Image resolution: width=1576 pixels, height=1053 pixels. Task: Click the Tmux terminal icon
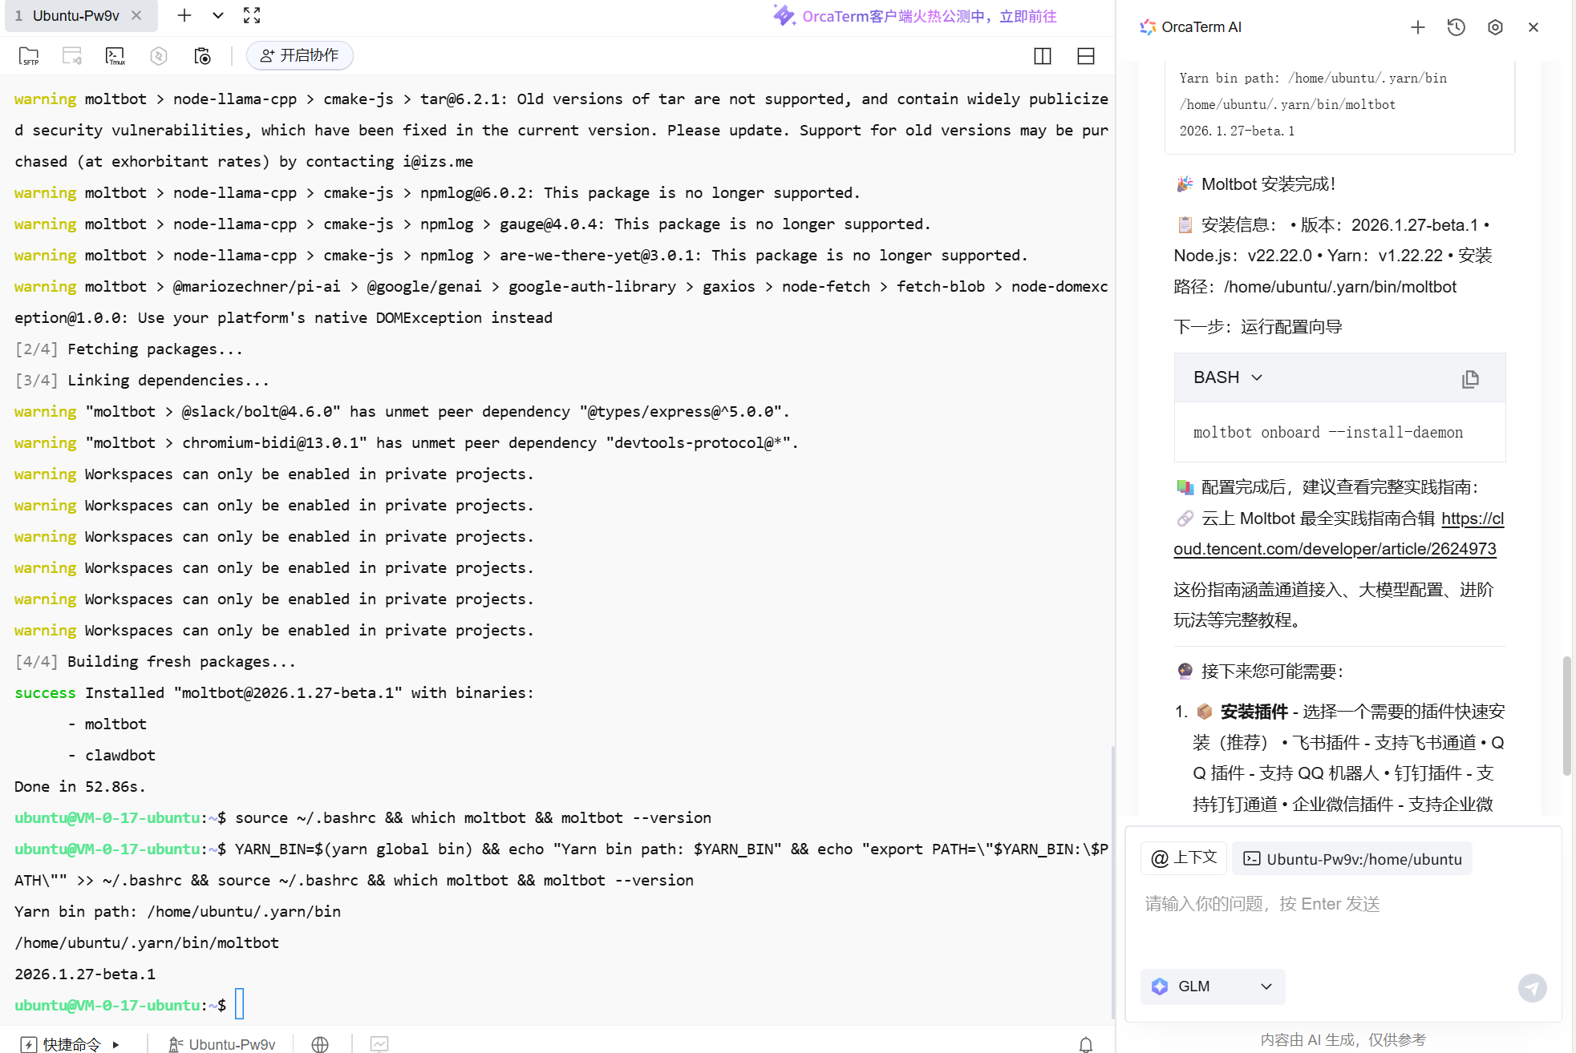pyautogui.click(x=115, y=56)
